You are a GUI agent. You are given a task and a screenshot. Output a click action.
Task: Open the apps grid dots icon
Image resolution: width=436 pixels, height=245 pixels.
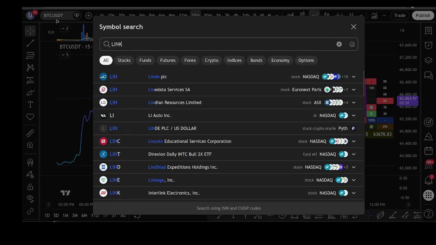[x=429, y=195]
